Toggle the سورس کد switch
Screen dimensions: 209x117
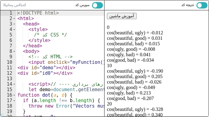[97, 5]
